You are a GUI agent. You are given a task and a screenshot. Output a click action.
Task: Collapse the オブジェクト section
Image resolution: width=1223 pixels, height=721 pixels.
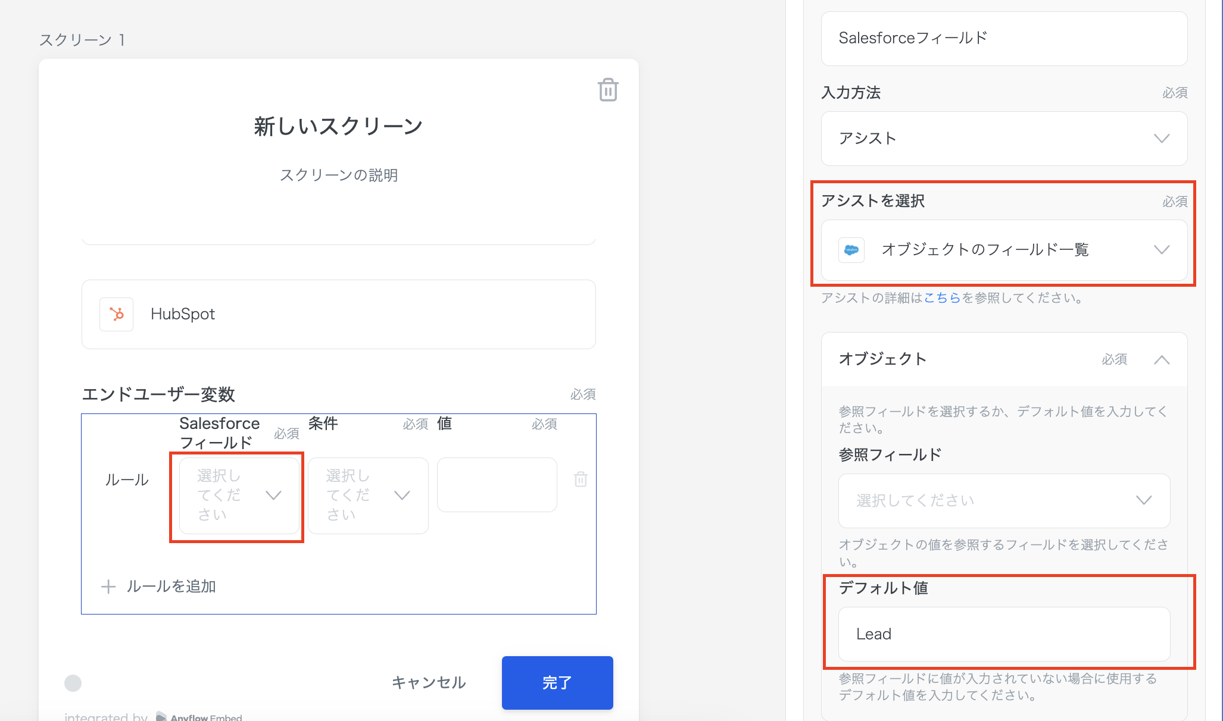tap(1161, 359)
